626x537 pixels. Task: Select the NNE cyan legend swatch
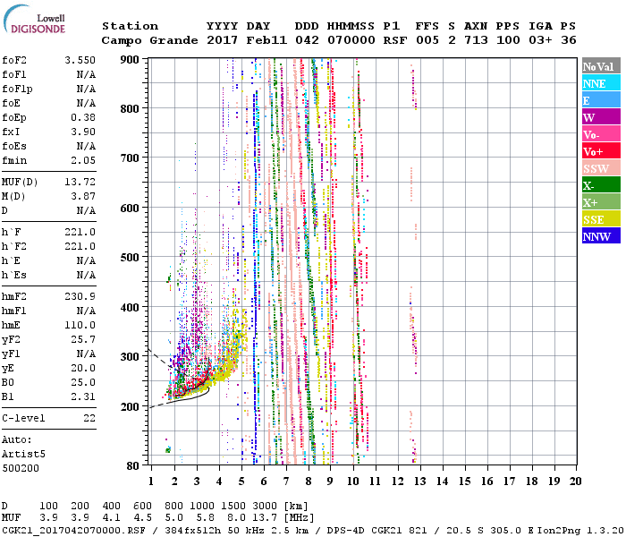pyautogui.click(x=601, y=83)
